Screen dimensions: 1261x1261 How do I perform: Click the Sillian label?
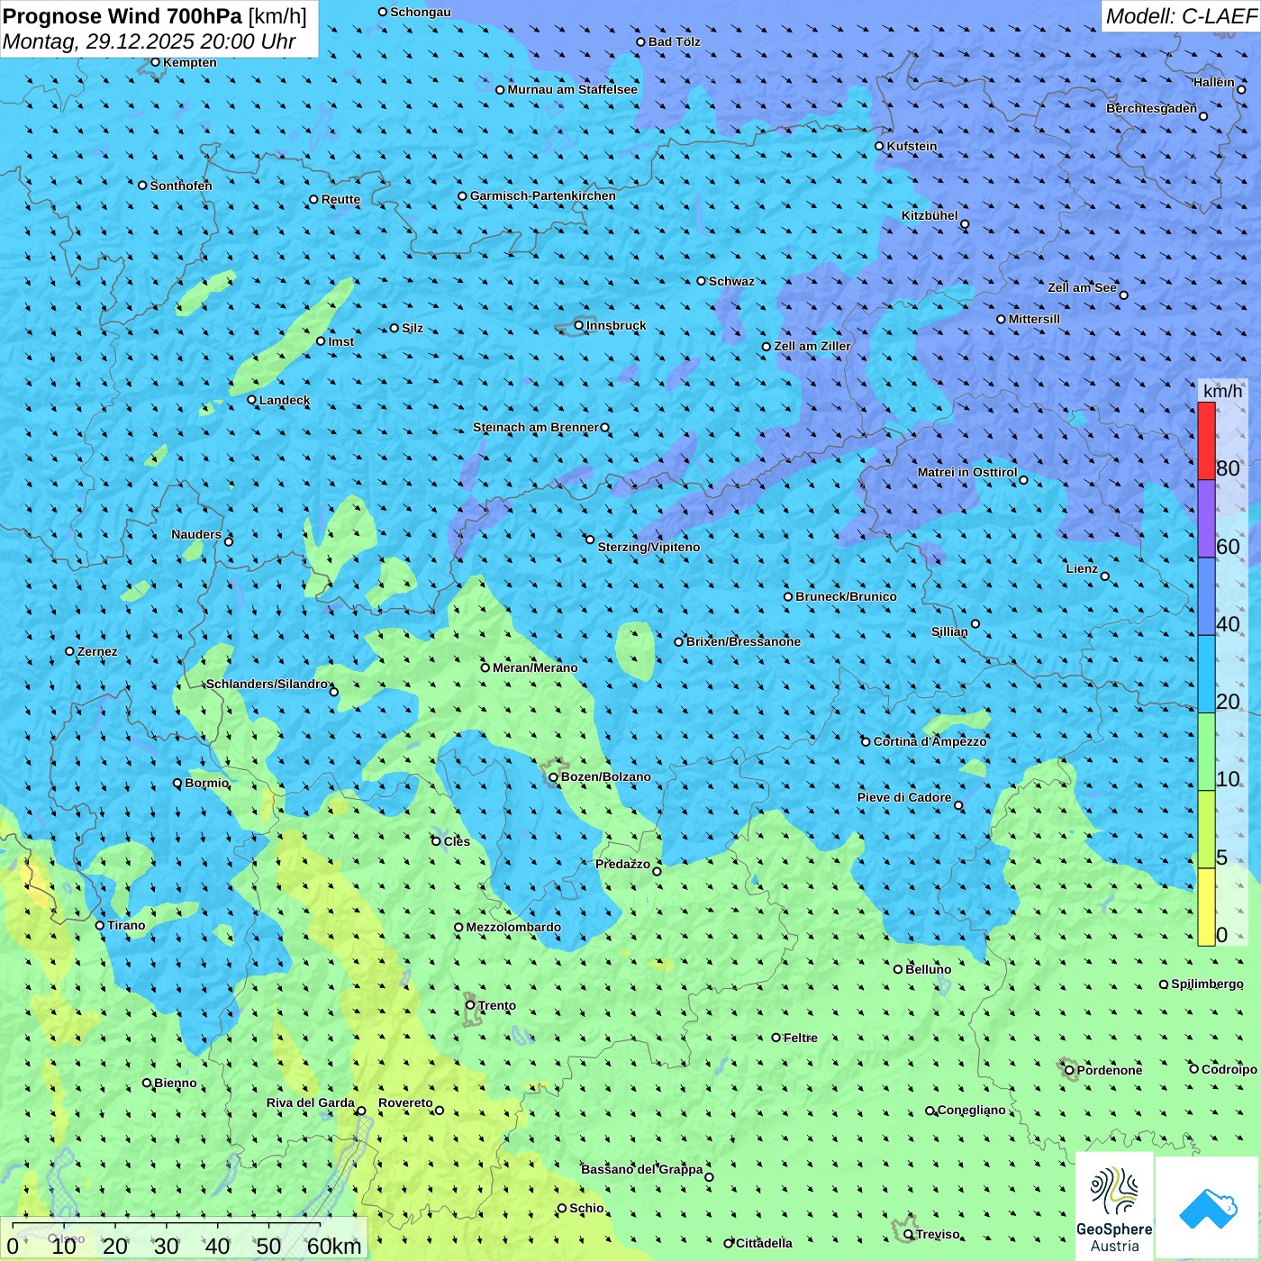click(x=949, y=631)
